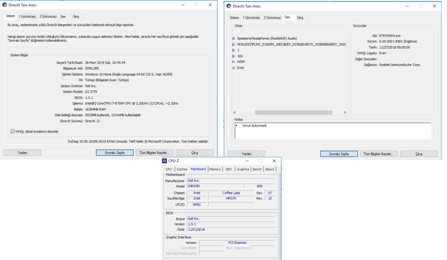Switch to Sistem tab in right DirectX window
Image resolution: width=447 pixels, height=260 pixels.
coord(234,18)
